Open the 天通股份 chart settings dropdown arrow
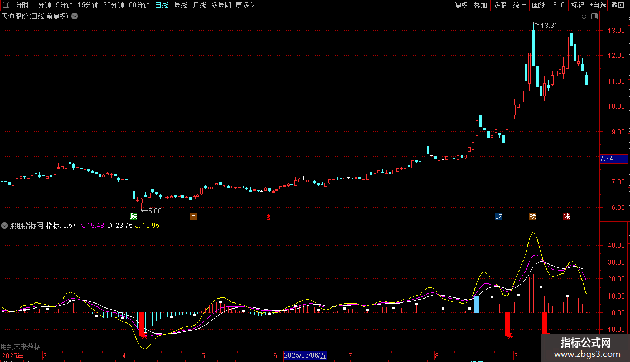This screenshot has width=630, height=362. pyautogui.click(x=75, y=17)
